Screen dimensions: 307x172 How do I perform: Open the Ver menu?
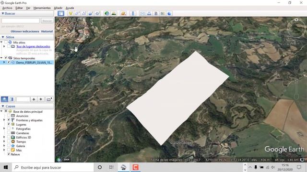click(x=28, y=8)
